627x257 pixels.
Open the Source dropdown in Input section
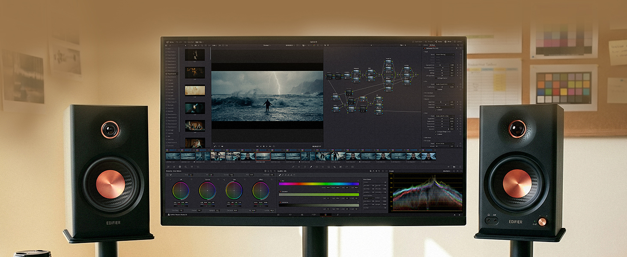tap(445, 54)
